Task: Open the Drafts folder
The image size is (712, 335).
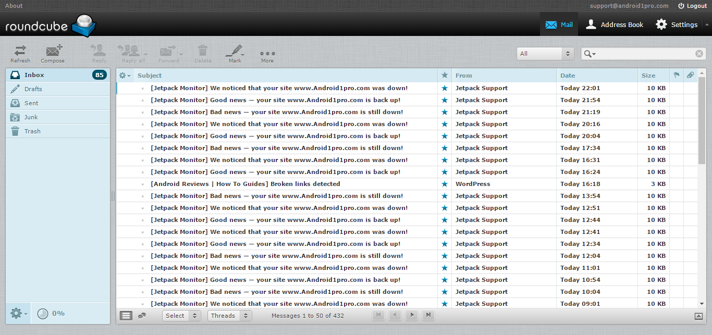Action: [x=58, y=89]
